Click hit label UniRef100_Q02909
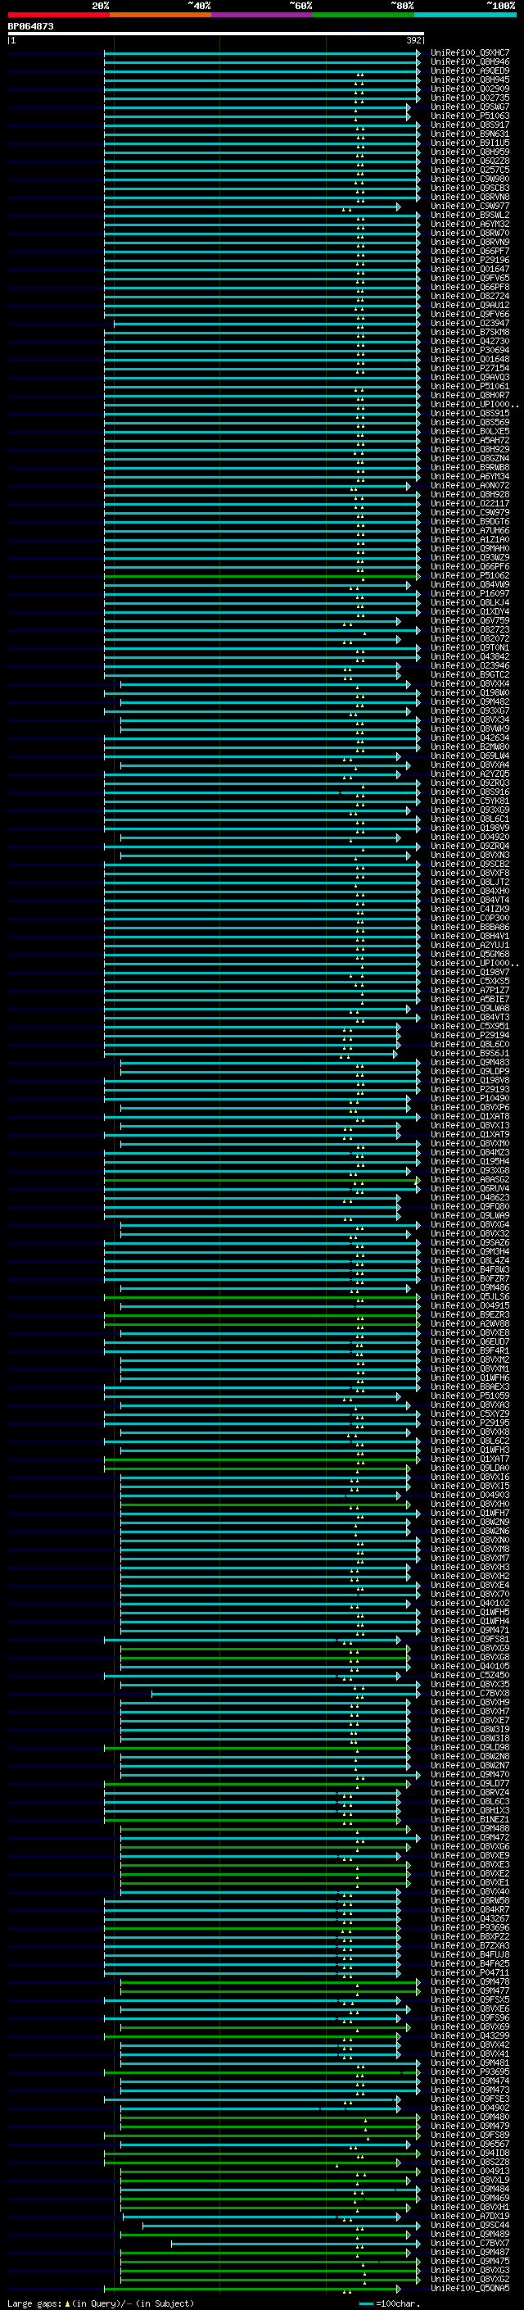 [470, 88]
